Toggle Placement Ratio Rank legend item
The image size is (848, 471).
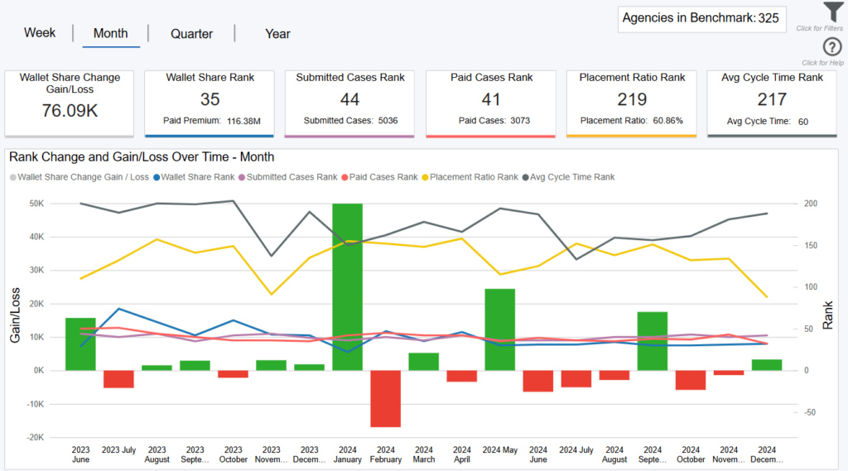tap(474, 177)
